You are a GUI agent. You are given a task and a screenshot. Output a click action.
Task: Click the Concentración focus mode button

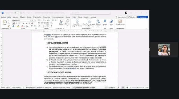pos(110,88)
